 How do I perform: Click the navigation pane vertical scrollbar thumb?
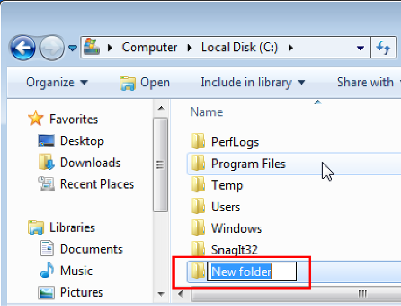pyautogui.click(x=160, y=164)
